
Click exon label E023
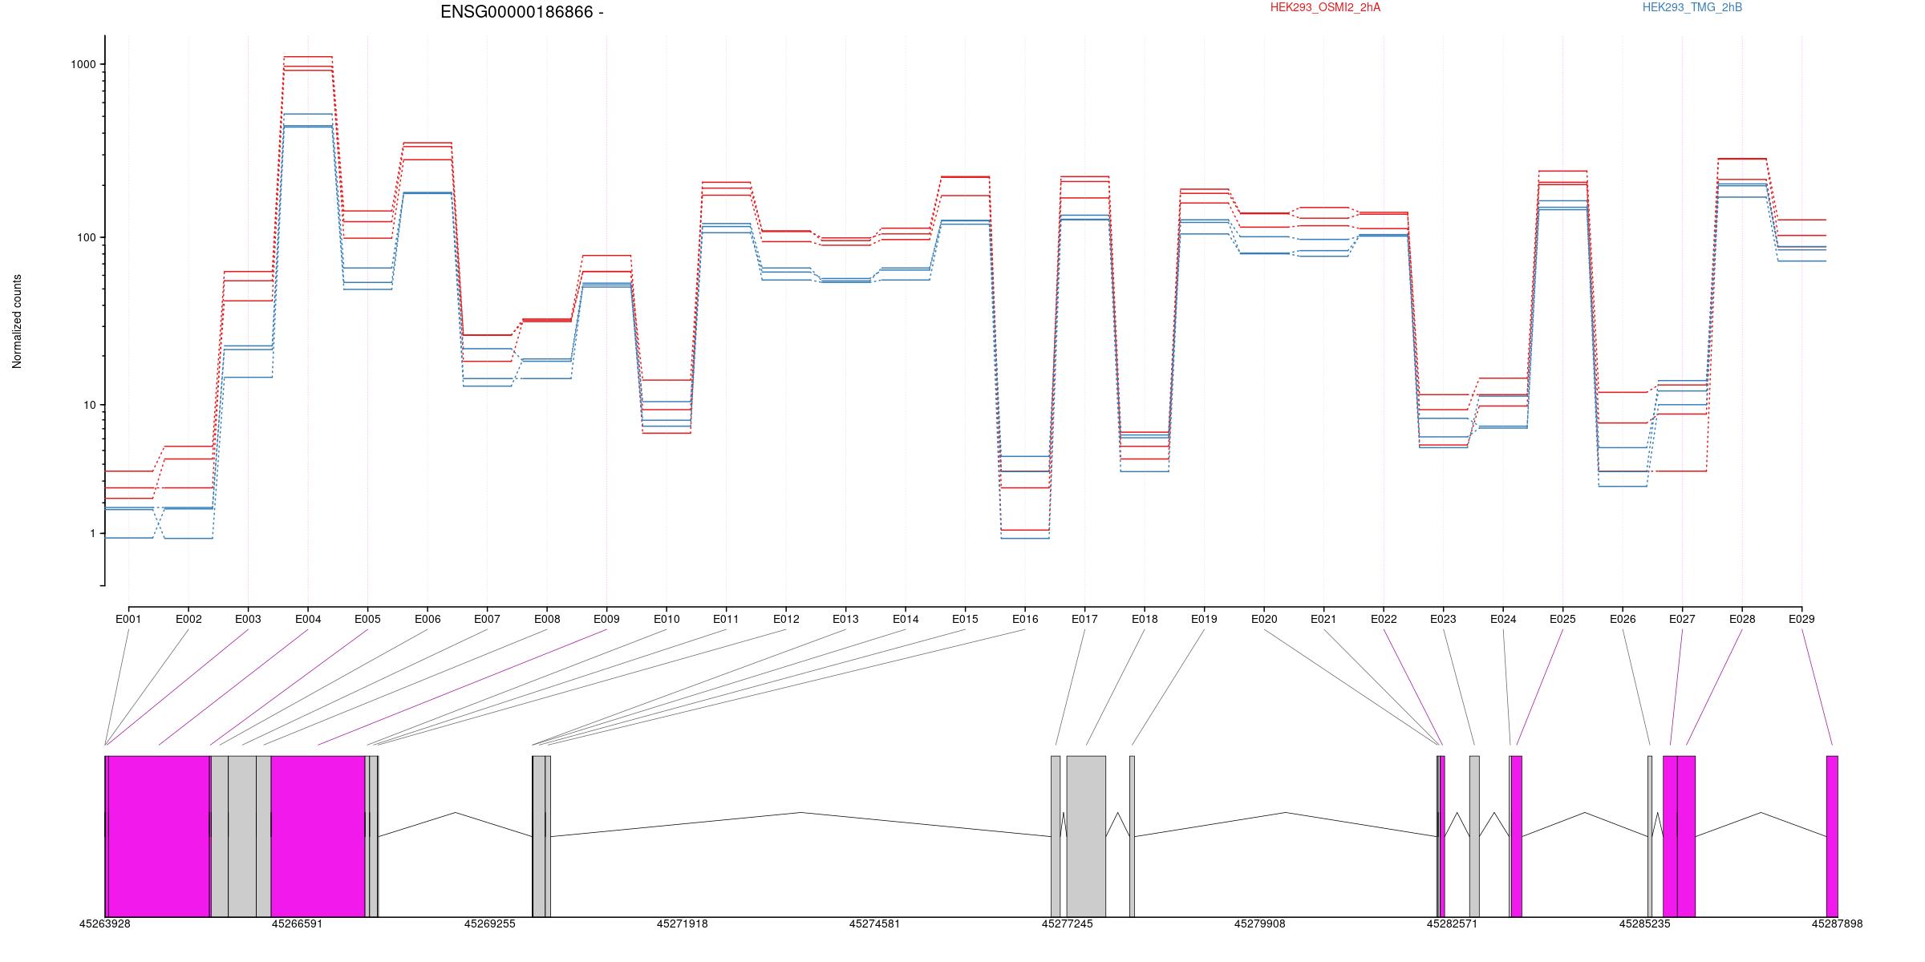click(1443, 619)
